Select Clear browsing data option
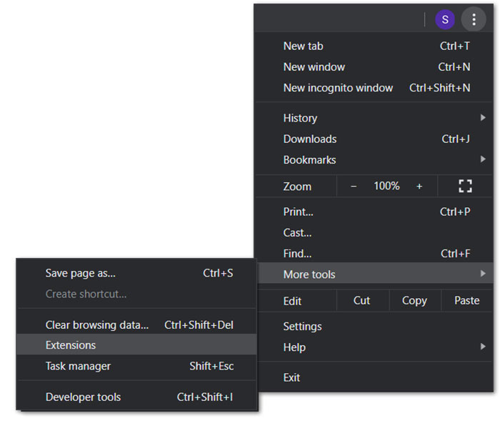The height and width of the screenshot is (426, 500). (x=97, y=325)
